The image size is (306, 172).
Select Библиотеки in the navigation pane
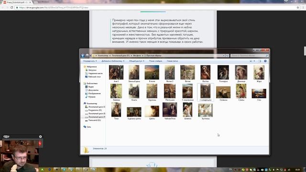pos(92,84)
